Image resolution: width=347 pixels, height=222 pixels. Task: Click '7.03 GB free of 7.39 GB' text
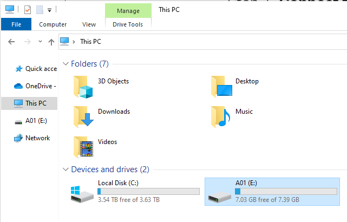(267, 200)
